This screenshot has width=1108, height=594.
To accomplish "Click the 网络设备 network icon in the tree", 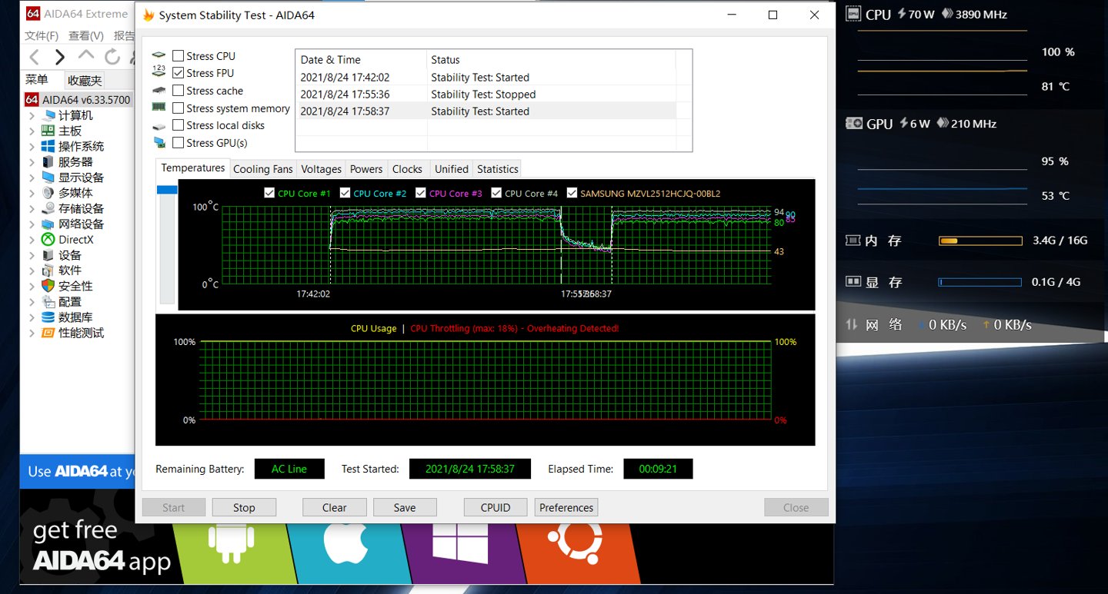I will pos(48,224).
